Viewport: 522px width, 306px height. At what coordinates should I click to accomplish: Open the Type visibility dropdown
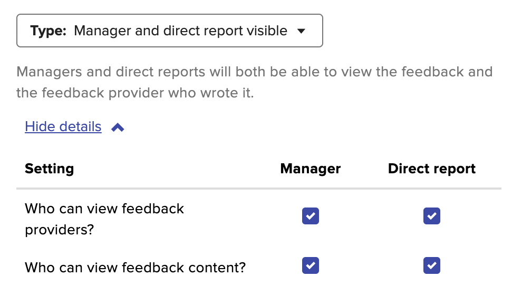(169, 31)
